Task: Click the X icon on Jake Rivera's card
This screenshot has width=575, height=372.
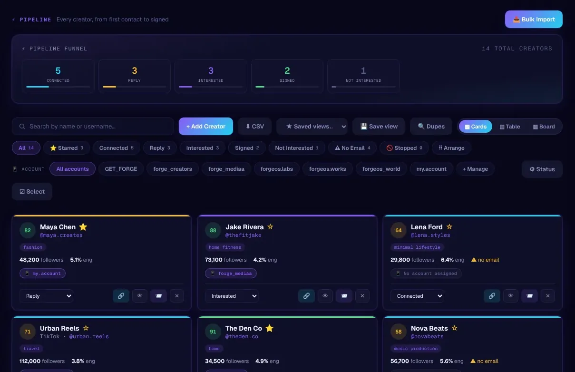Action: pos(362,296)
